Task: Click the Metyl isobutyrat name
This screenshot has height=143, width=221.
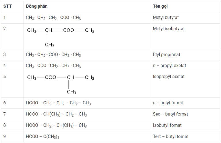Action: pyautogui.click(x=169, y=29)
